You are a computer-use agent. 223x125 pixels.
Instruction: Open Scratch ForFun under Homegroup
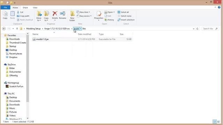pyautogui.click(x=16, y=86)
